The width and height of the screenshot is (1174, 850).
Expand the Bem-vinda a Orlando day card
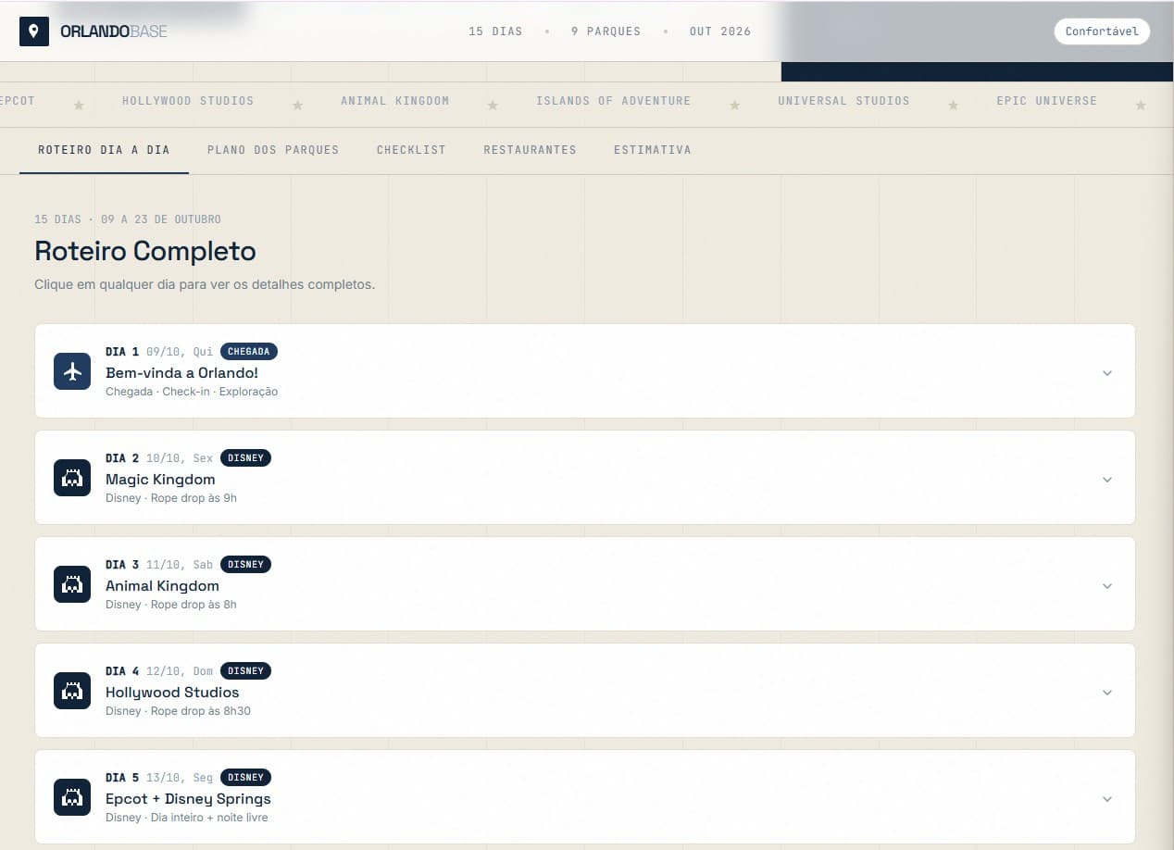tap(585, 371)
